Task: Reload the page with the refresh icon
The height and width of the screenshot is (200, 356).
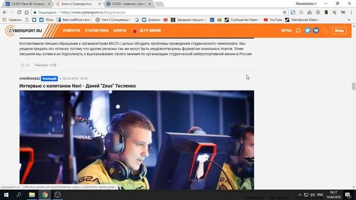Action: [x=19, y=12]
